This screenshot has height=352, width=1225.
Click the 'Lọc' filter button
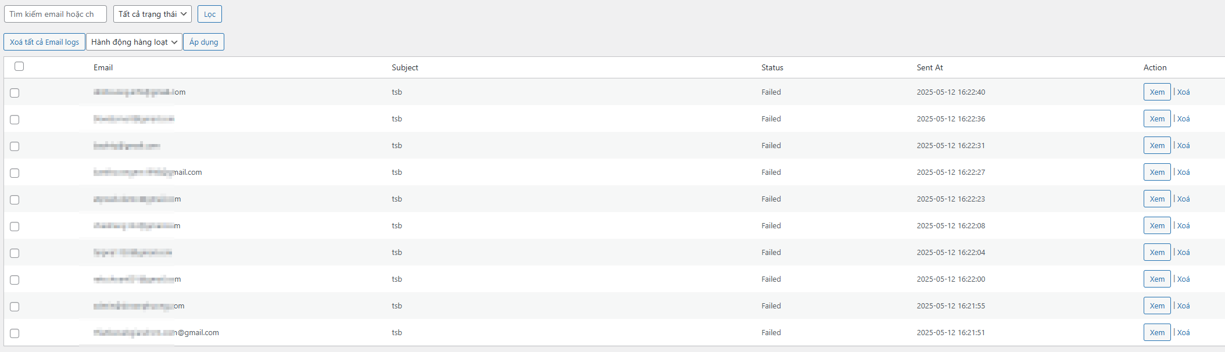[x=210, y=14]
